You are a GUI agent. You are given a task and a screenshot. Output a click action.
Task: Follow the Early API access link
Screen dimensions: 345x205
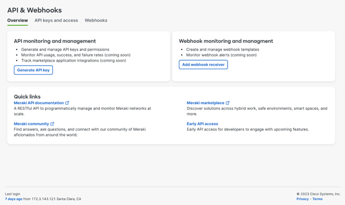202,124
